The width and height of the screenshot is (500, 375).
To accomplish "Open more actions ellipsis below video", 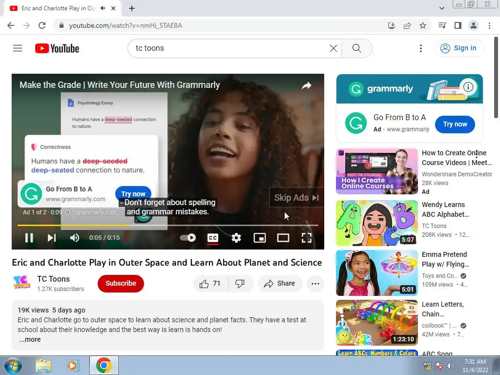I will [315, 284].
